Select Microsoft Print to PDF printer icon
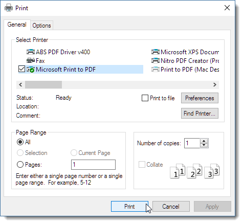This screenshot has width=243, height=224. 31,70
